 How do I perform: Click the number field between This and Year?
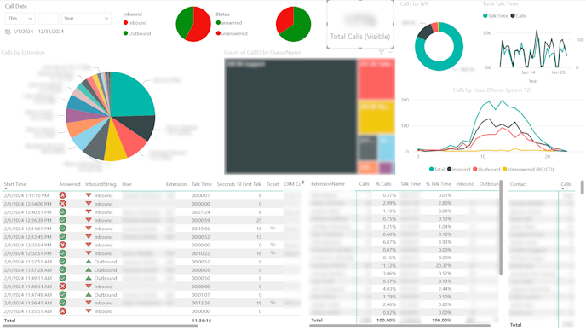[x=49, y=19]
